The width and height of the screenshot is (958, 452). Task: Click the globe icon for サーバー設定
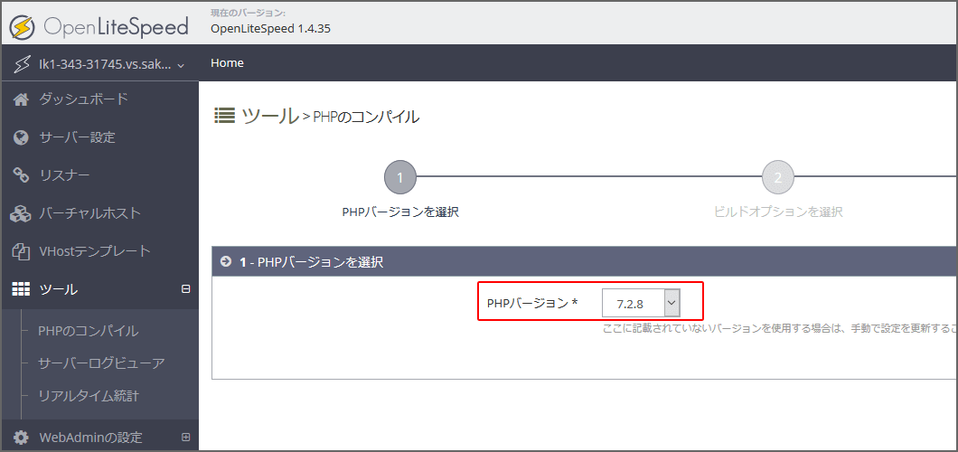[21, 138]
